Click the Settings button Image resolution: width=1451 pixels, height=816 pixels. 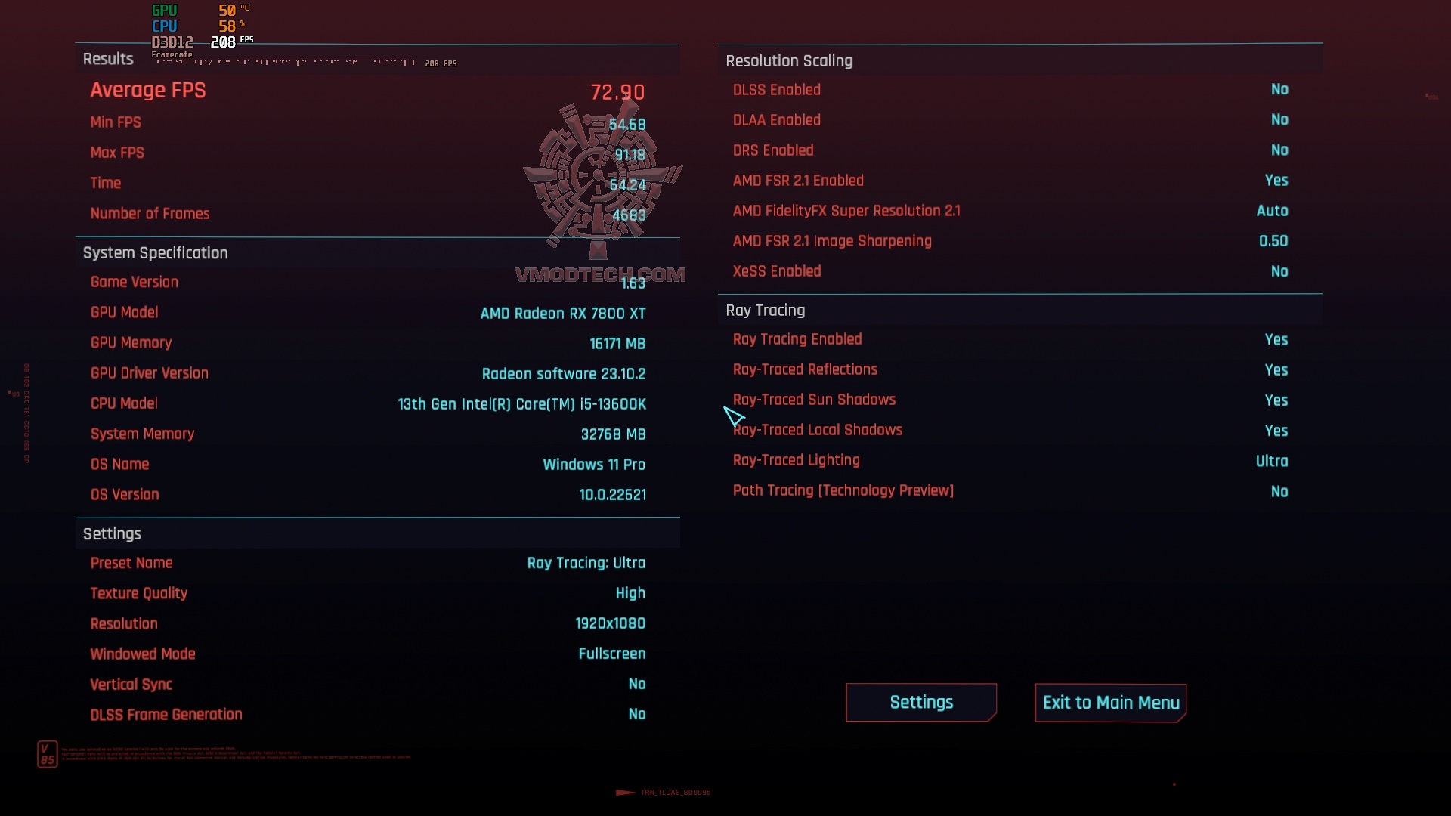coord(920,703)
